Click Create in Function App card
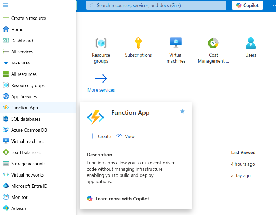 click(100, 136)
